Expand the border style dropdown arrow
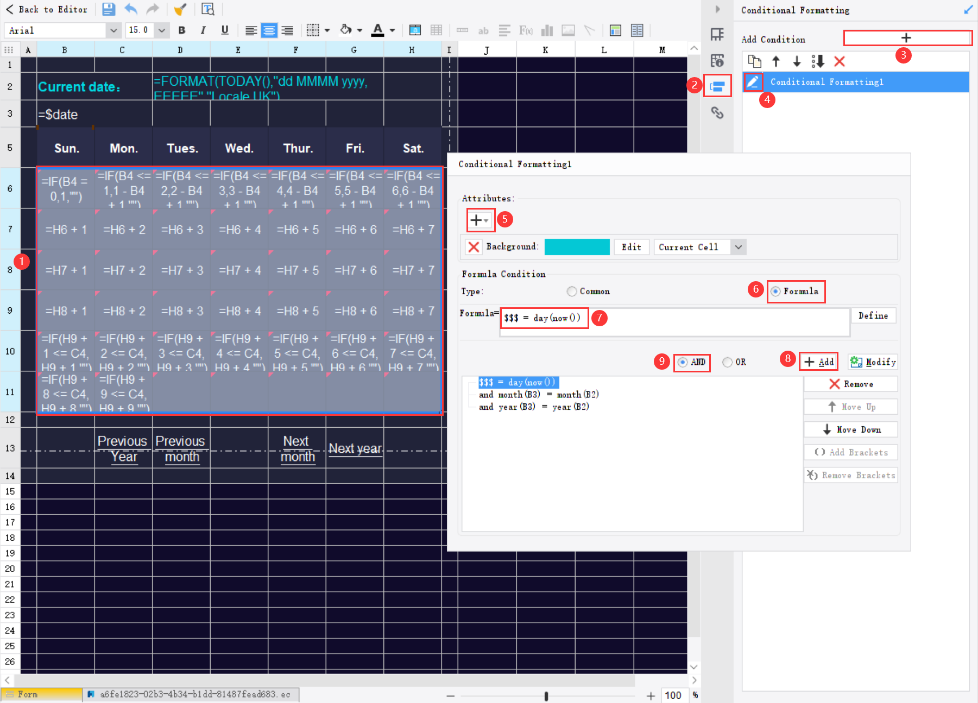978x703 pixels. click(x=327, y=30)
